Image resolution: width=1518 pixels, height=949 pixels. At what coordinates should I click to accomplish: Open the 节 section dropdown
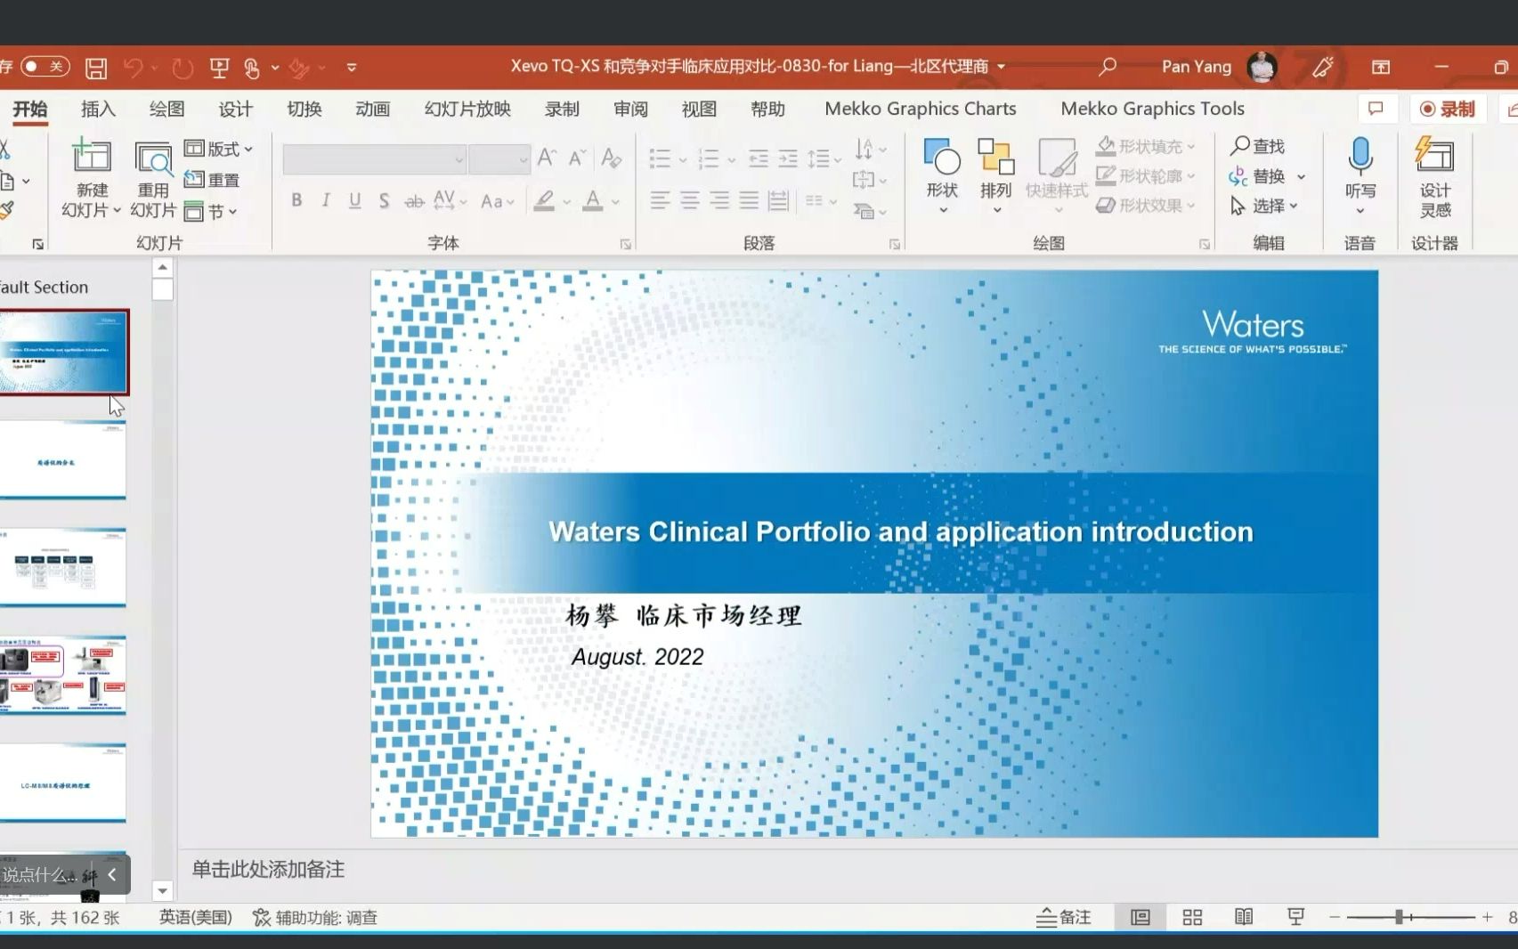[x=211, y=211]
